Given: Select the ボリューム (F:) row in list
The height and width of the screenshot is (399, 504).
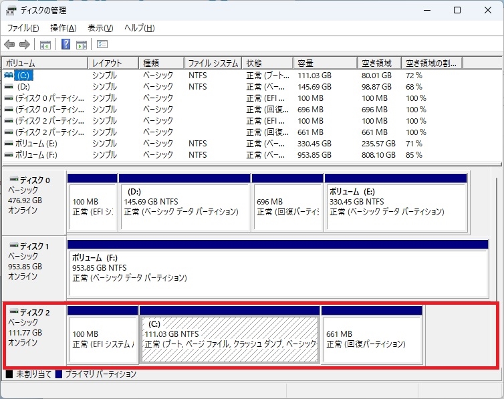Looking at the screenshot, I should pos(231,155).
